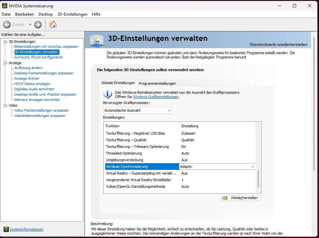319x238 pixels.
Task: Open Bevorzugter Grafikprozessor dropdown
Action: tap(137, 110)
